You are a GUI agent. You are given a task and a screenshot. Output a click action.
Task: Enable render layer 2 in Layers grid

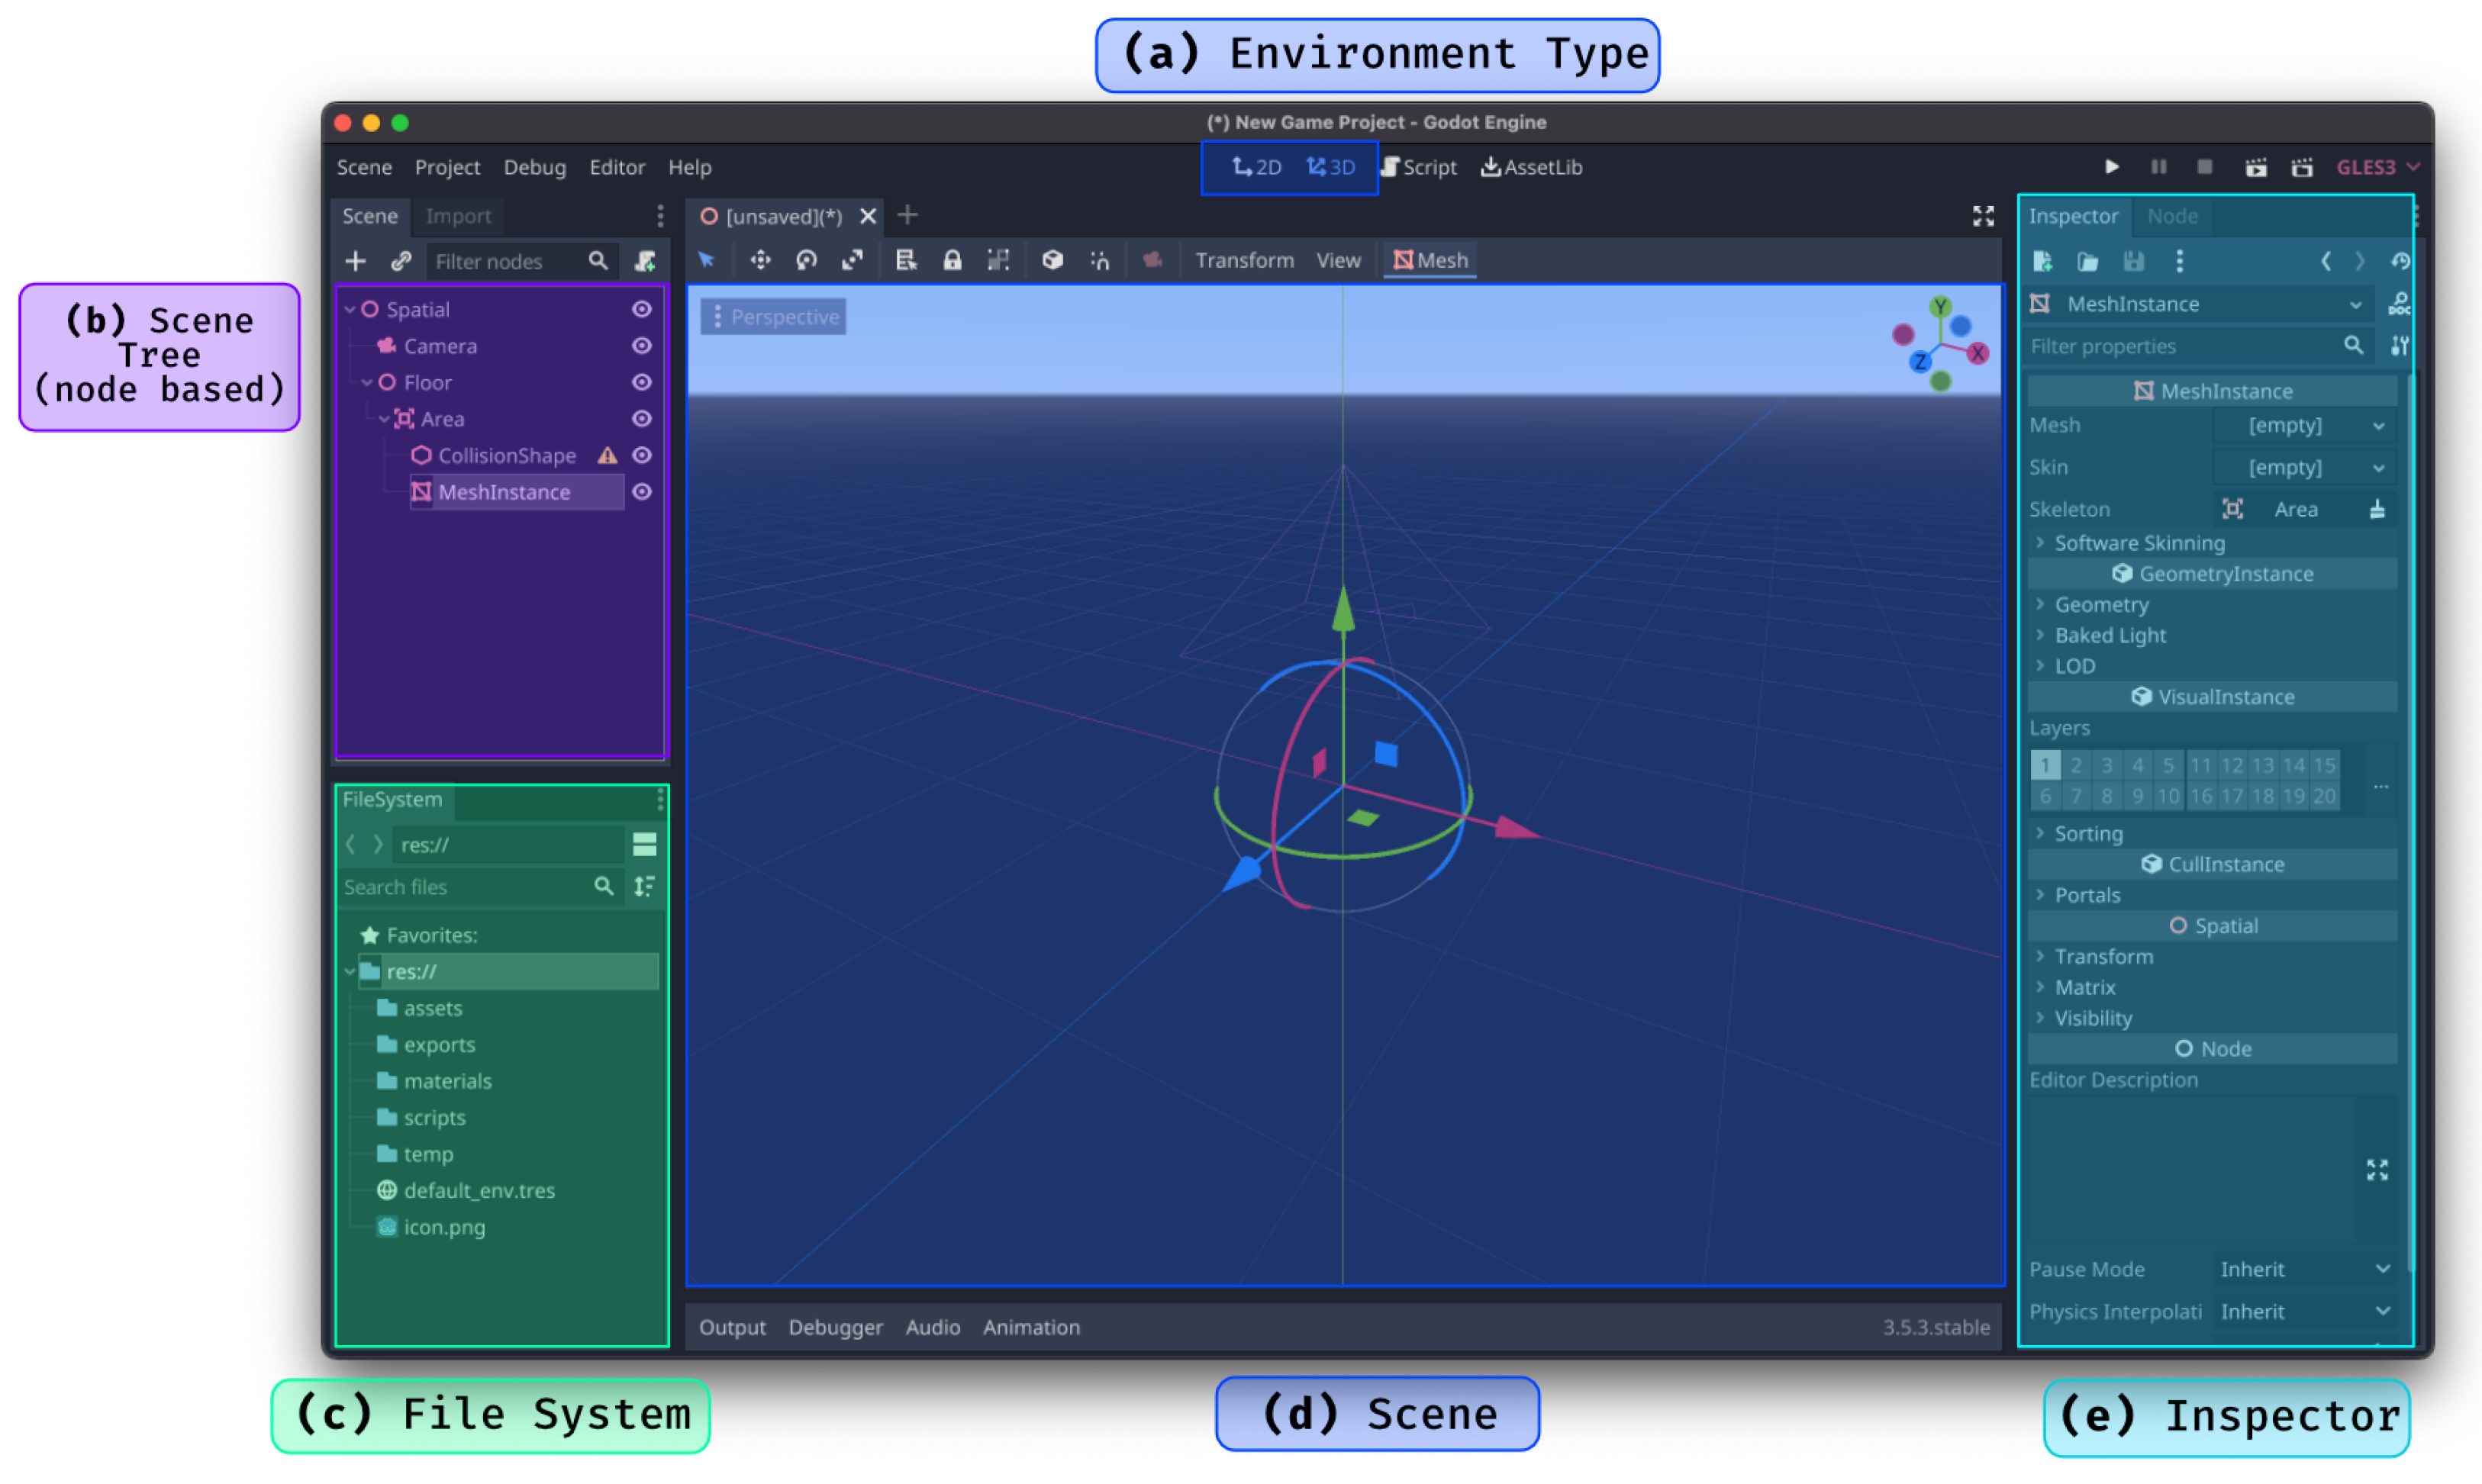[x=2076, y=766]
